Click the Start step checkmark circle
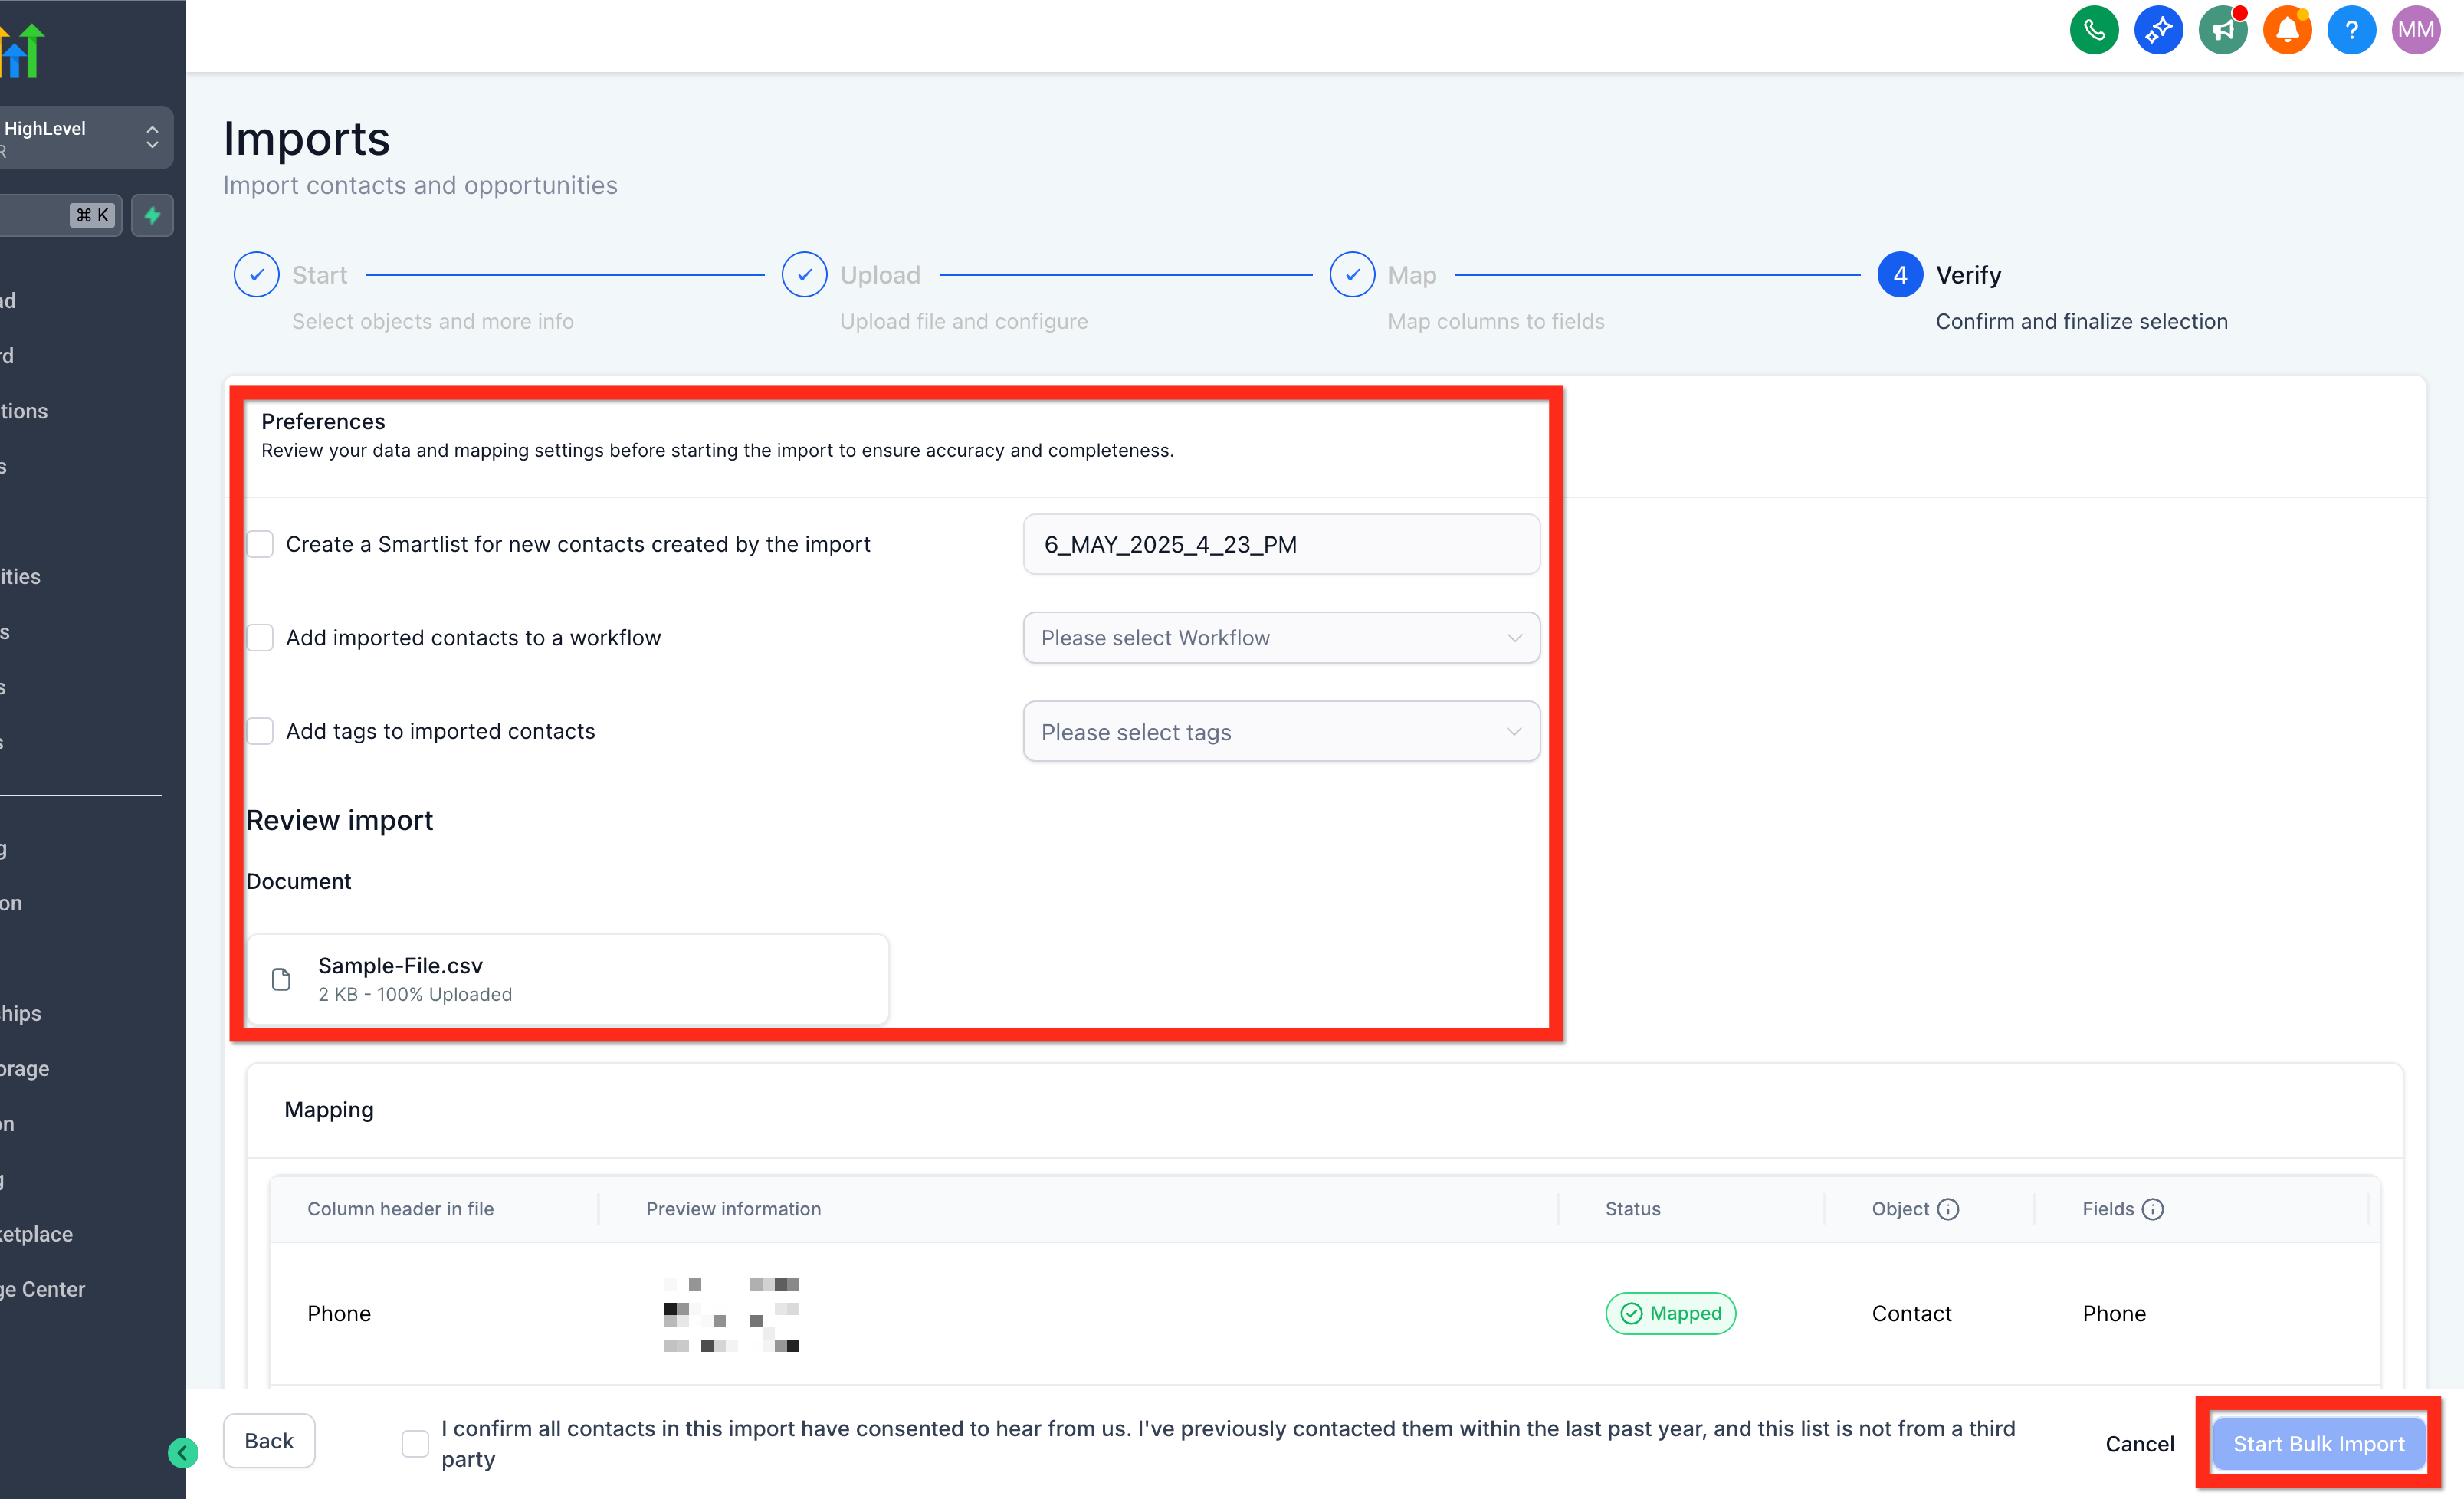 click(x=256, y=274)
